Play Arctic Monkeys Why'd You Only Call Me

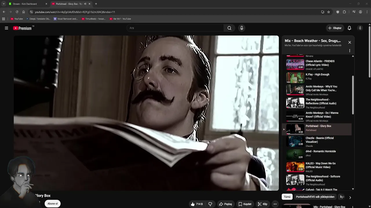(x=317, y=90)
